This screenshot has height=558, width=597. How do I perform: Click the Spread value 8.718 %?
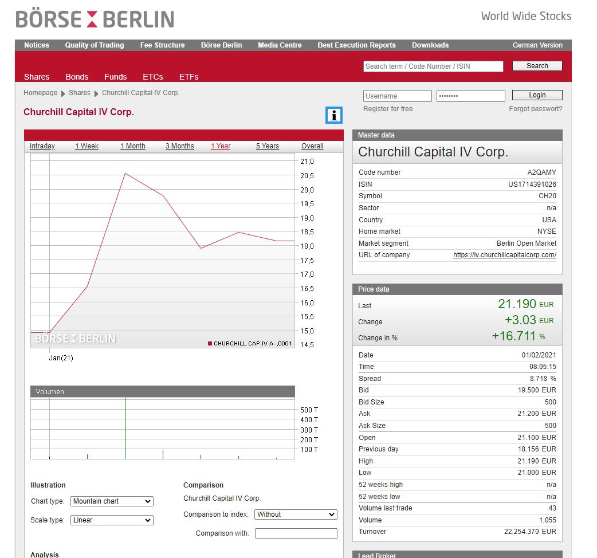pyautogui.click(x=543, y=379)
